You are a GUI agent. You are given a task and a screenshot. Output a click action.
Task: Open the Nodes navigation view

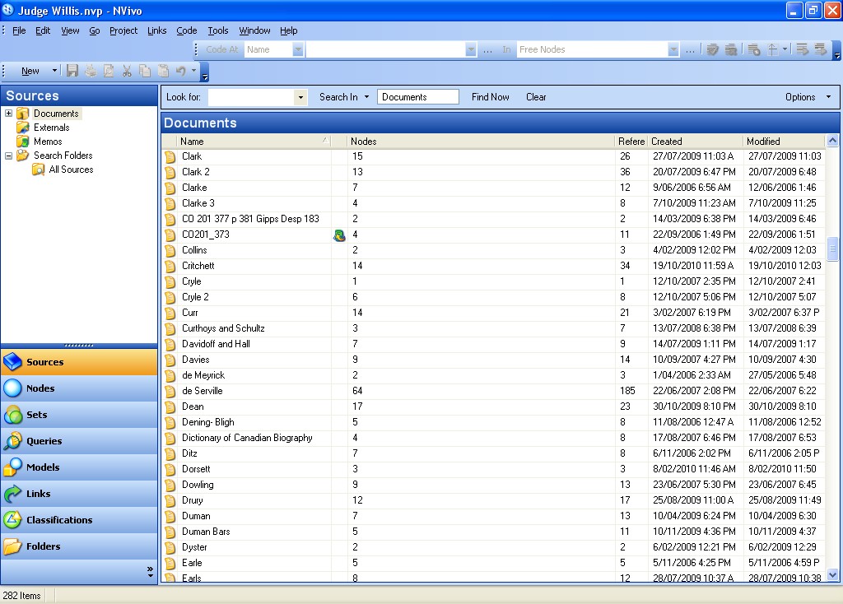point(40,388)
